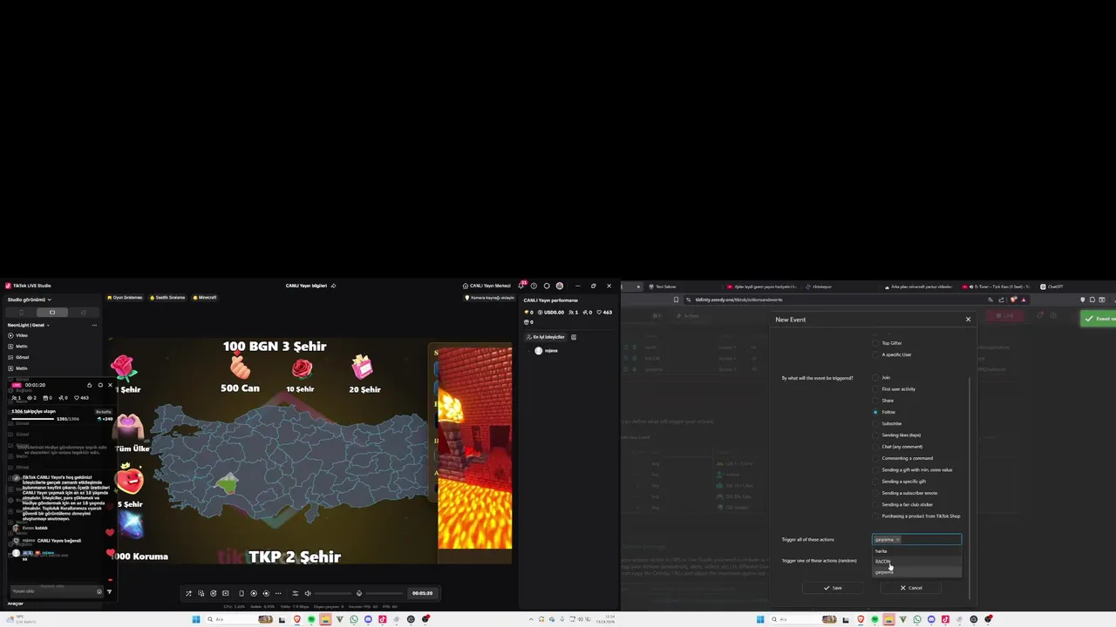This screenshot has height=627, width=1116.
Task: Choose 'harita' from the actions dropdown list
Action: pyautogui.click(x=916, y=551)
